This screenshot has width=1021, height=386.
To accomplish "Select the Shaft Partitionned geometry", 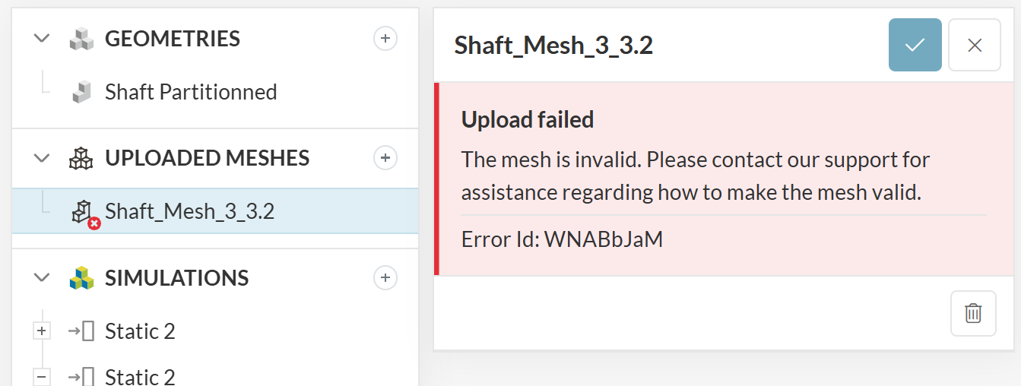I will pos(191,92).
